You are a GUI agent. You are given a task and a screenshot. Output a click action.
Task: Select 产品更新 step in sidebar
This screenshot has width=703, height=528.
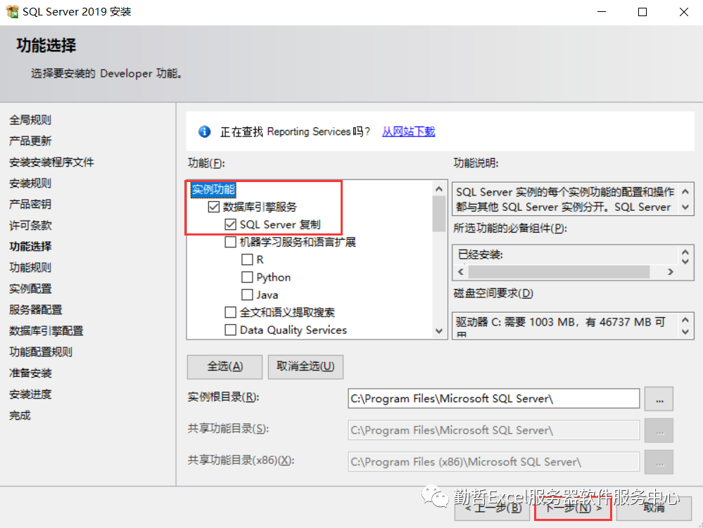(x=30, y=141)
